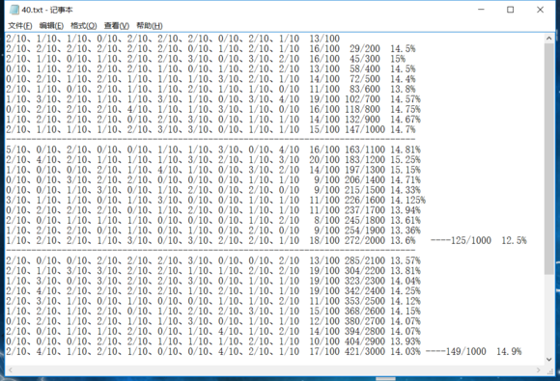Click the summary percentage 14.9%

509,352
